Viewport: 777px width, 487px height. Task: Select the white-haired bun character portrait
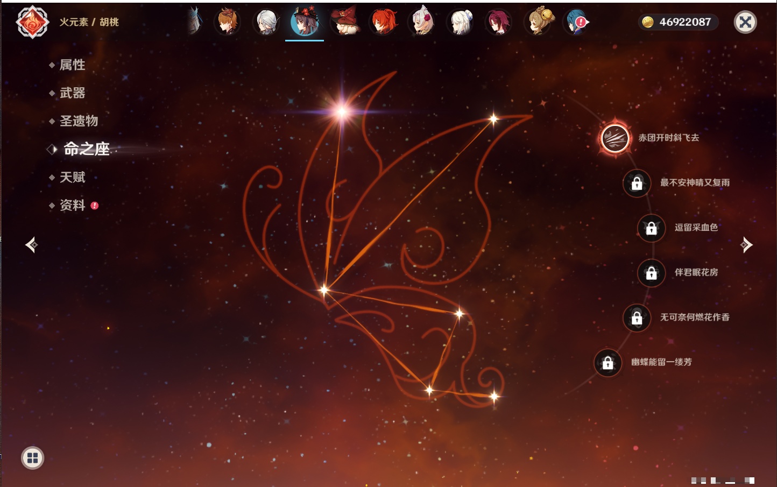click(x=461, y=22)
